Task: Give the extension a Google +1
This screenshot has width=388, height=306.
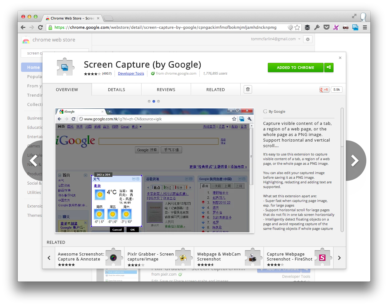Action: coord(324,90)
